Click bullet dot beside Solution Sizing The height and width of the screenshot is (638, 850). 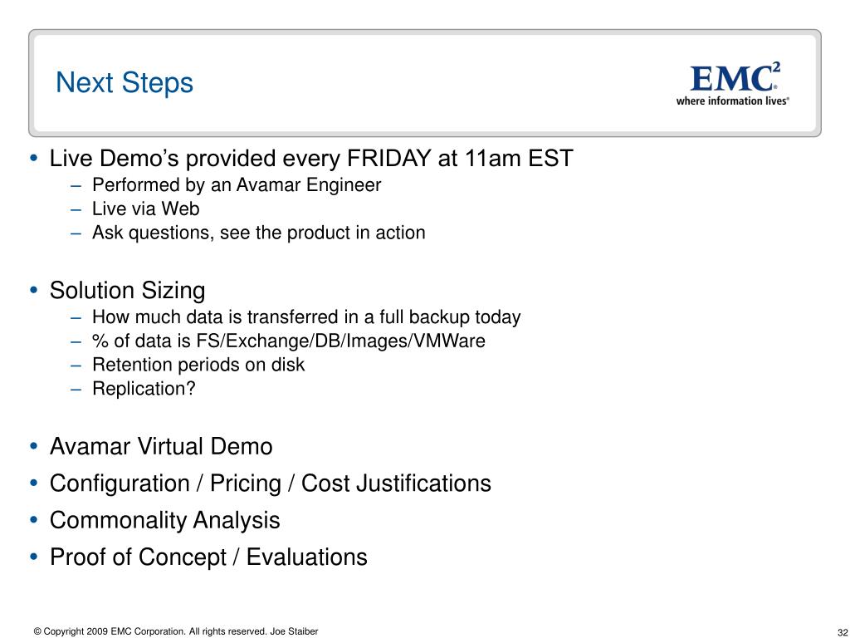[x=34, y=290]
